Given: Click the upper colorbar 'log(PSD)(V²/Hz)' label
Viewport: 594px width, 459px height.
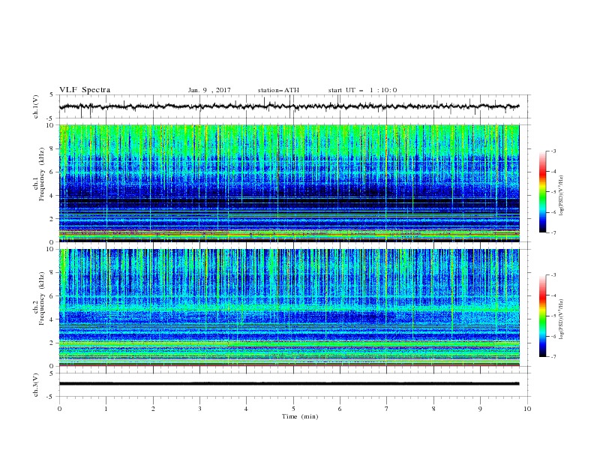Looking at the screenshot, I should click(x=562, y=196).
